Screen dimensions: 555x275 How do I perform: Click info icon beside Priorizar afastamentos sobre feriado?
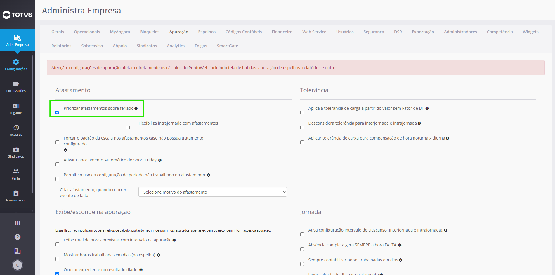[x=136, y=109]
